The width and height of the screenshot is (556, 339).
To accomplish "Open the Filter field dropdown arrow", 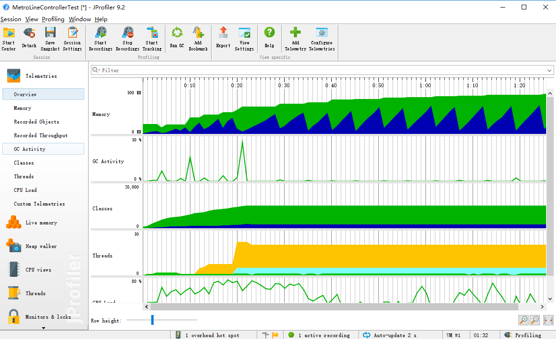I will (x=549, y=70).
